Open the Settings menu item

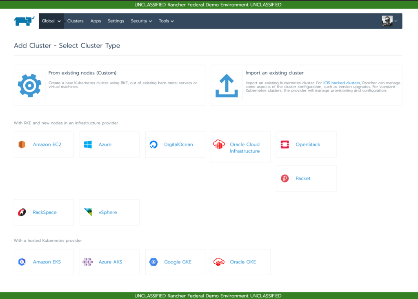[x=116, y=21]
